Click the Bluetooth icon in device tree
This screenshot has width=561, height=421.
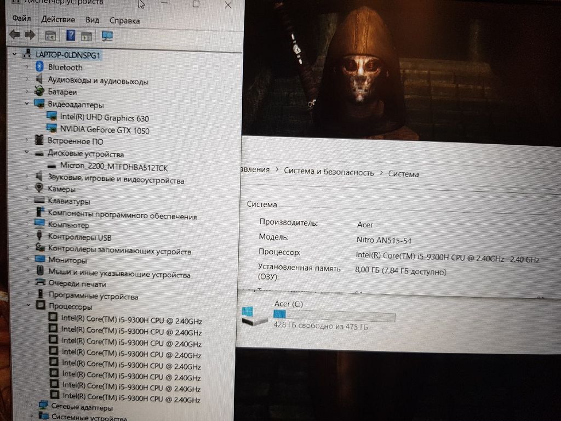pyautogui.click(x=39, y=67)
